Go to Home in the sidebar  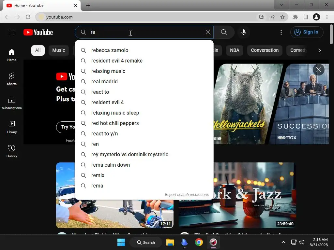pos(12,55)
